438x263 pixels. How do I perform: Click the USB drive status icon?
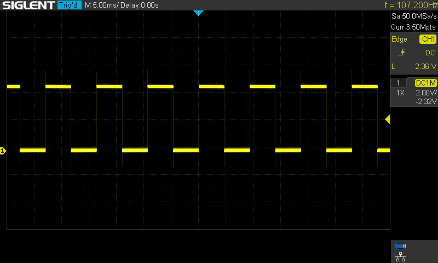(x=400, y=246)
